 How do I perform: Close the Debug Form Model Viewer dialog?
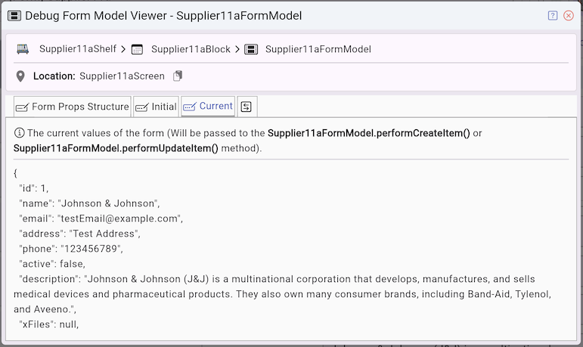[x=569, y=15]
